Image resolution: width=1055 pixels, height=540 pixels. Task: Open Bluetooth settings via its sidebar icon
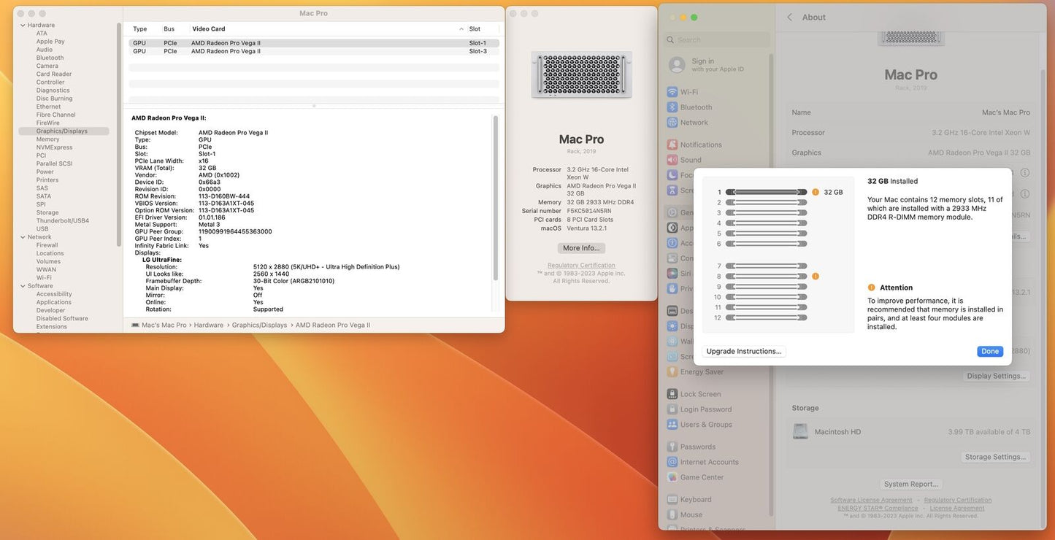pos(672,107)
